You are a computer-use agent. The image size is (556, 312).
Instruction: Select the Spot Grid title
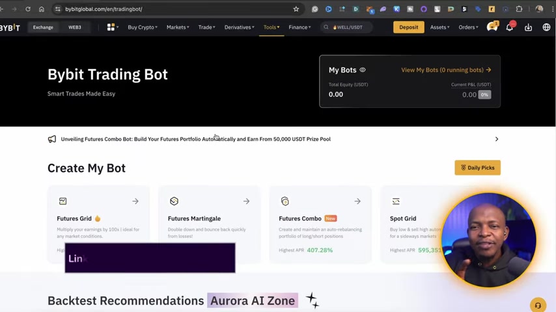coord(403,218)
